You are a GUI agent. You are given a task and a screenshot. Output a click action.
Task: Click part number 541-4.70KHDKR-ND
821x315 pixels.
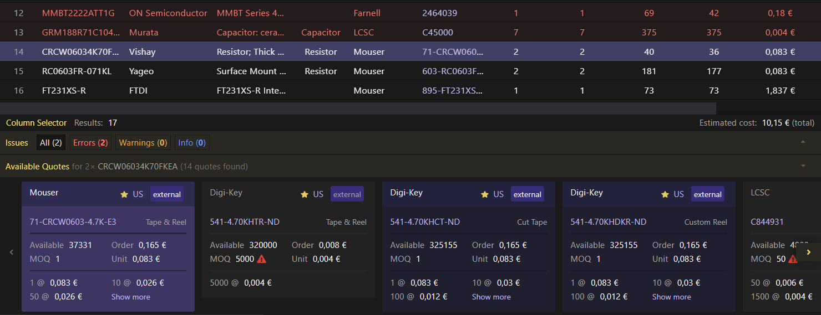point(609,222)
